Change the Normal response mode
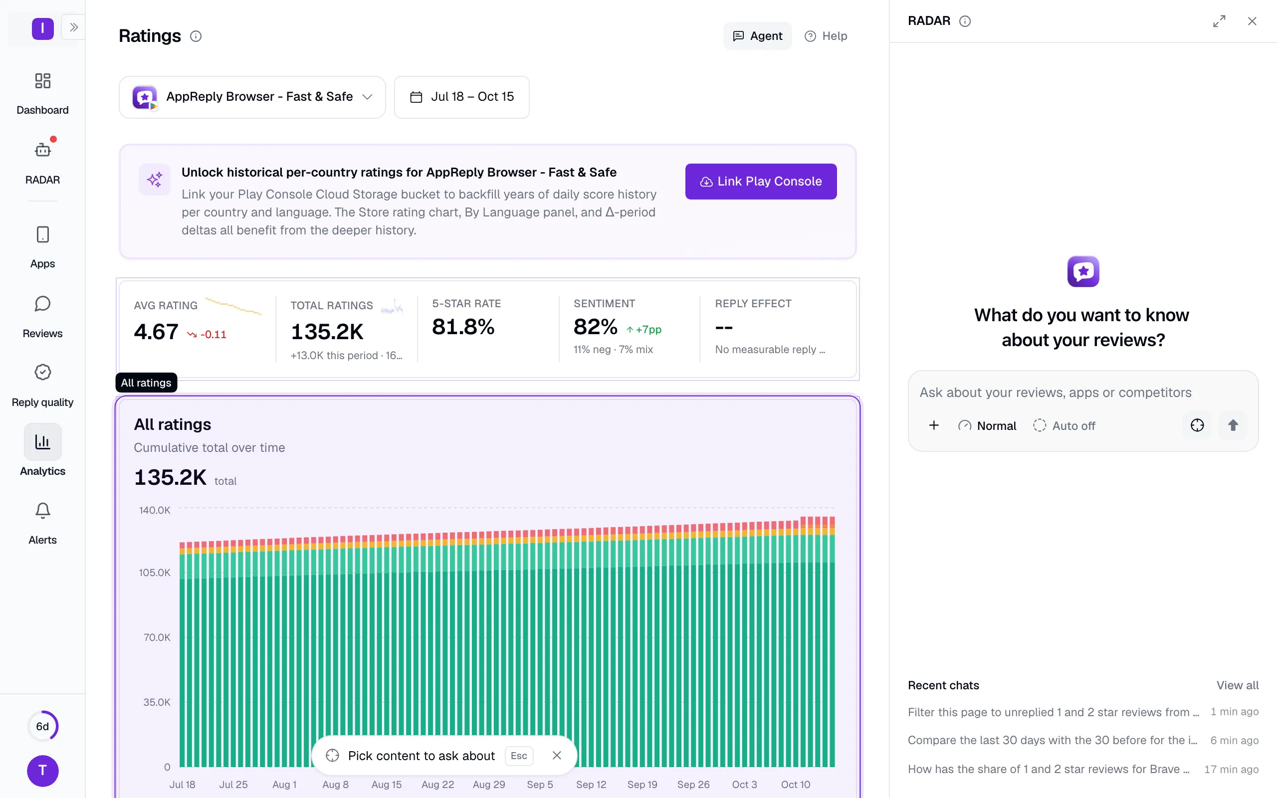 pyautogui.click(x=987, y=425)
